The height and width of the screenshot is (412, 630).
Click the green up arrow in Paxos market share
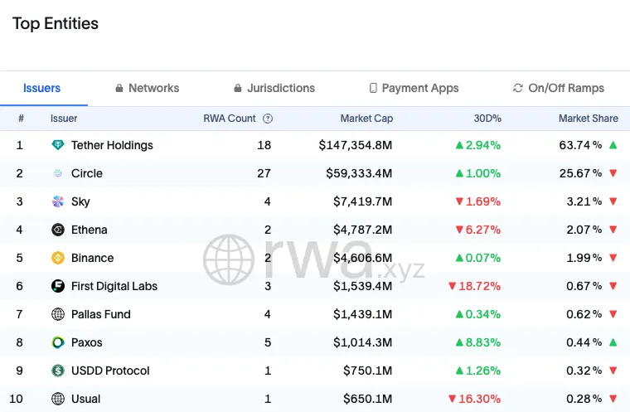point(613,342)
